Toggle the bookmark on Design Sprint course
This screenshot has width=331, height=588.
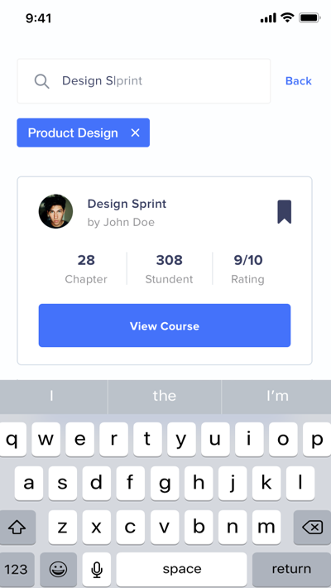coord(284,212)
